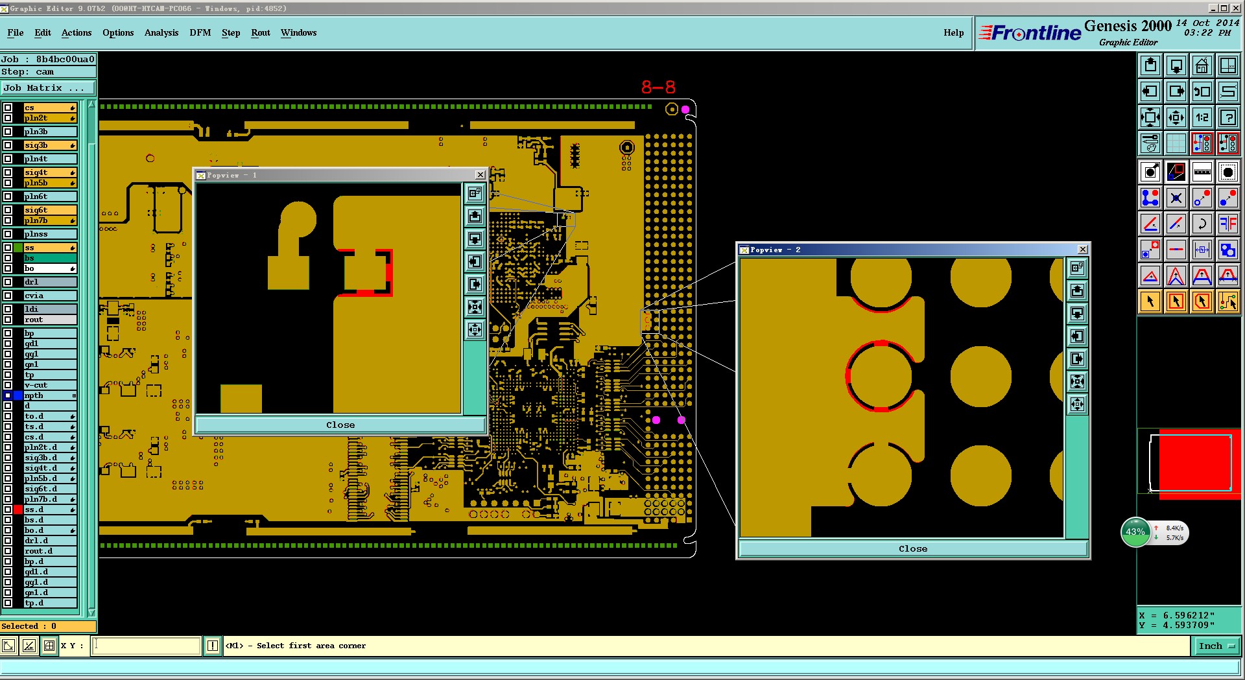The image size is (1245, 680).
Task: Click the layer list scroll-down arrow
Action: [x=91, y=613]
